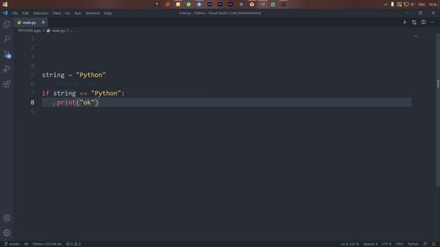Viewport: 440px width, 247px height.
Task: Change indentation via Spaces: 4
Action: (x=370, y=244)
